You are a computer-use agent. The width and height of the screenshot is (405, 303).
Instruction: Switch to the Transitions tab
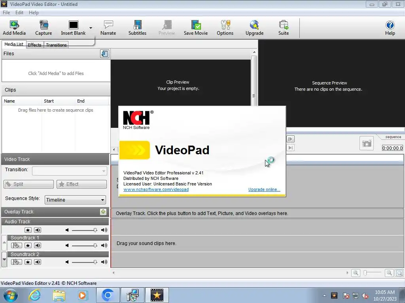56,45
